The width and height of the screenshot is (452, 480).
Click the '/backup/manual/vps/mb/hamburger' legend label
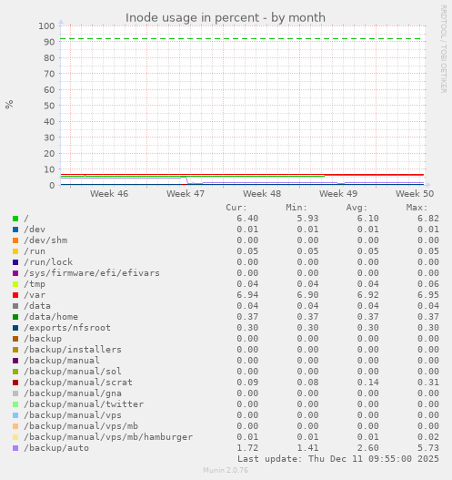click(x=108, y=437)
